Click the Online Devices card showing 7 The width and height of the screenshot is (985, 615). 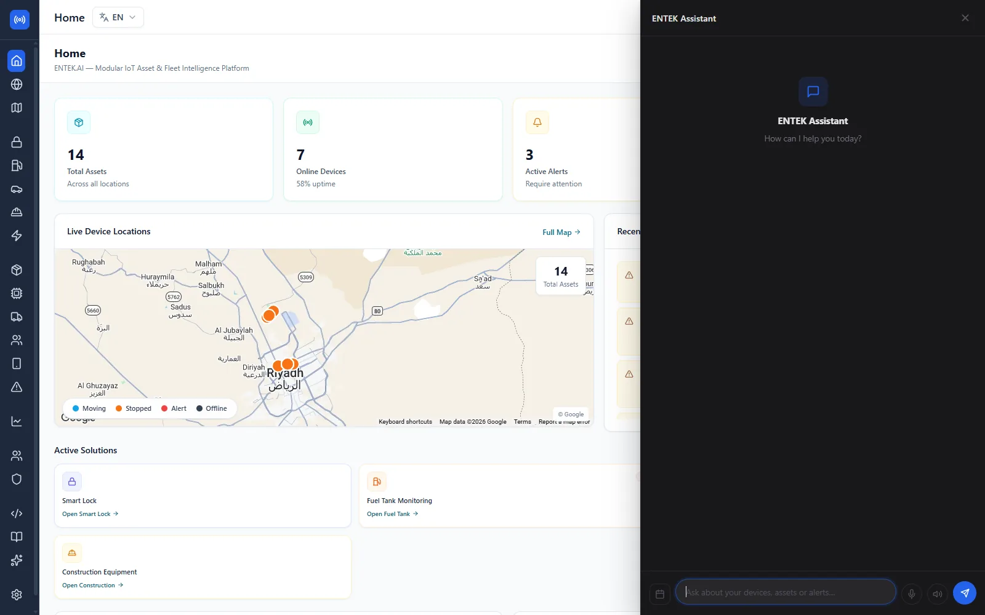click(x=393, y=149)
